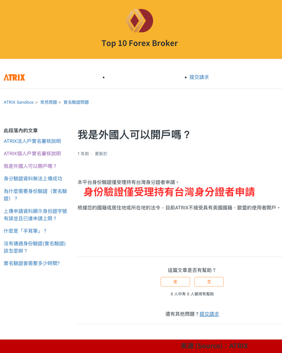Open 什麼是「手寫單」？ article

click(x=25, y=231)
